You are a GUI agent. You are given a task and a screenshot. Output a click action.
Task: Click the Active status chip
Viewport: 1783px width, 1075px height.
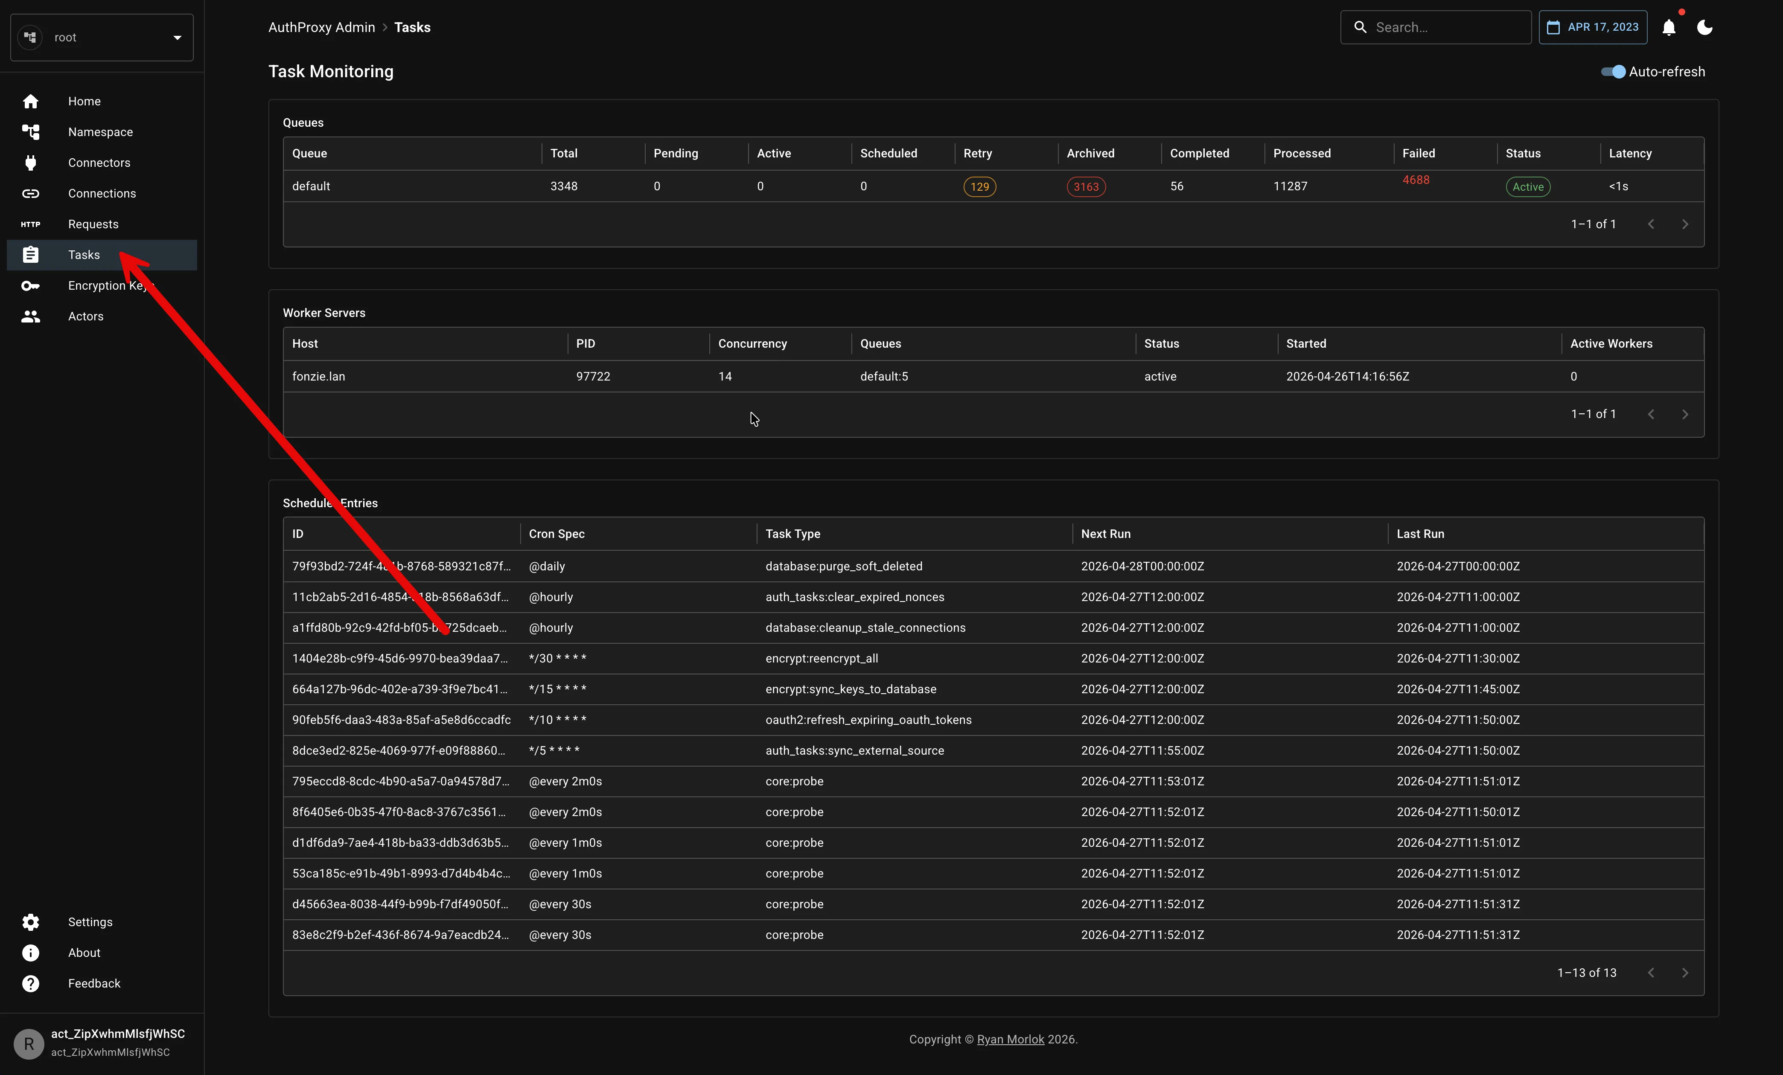pos(1527,187)
